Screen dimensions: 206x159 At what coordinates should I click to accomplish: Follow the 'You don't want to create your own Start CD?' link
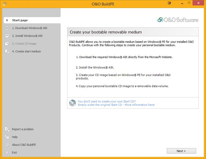coord(106,101)
